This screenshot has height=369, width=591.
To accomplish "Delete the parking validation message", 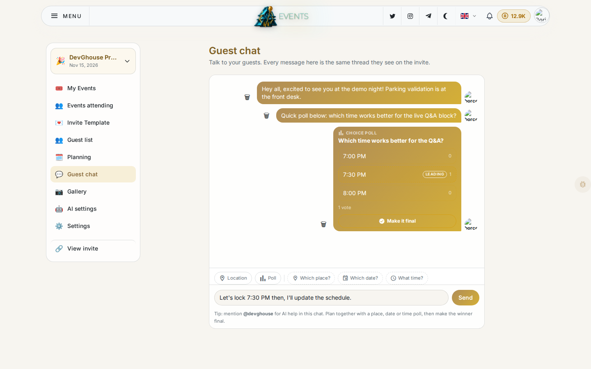I will (247, 97).
